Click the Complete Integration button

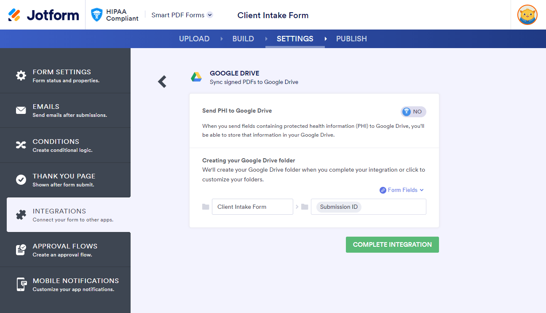[x=392, y=245]
